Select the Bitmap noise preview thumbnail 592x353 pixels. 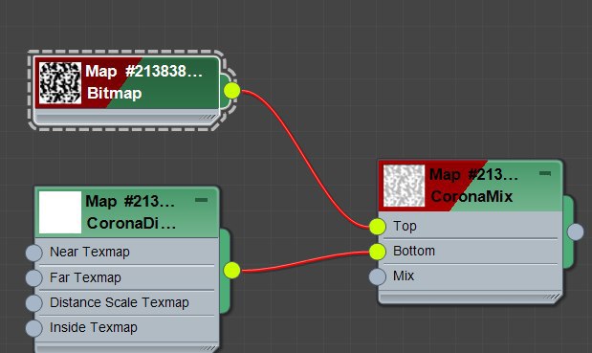(60, 82)
